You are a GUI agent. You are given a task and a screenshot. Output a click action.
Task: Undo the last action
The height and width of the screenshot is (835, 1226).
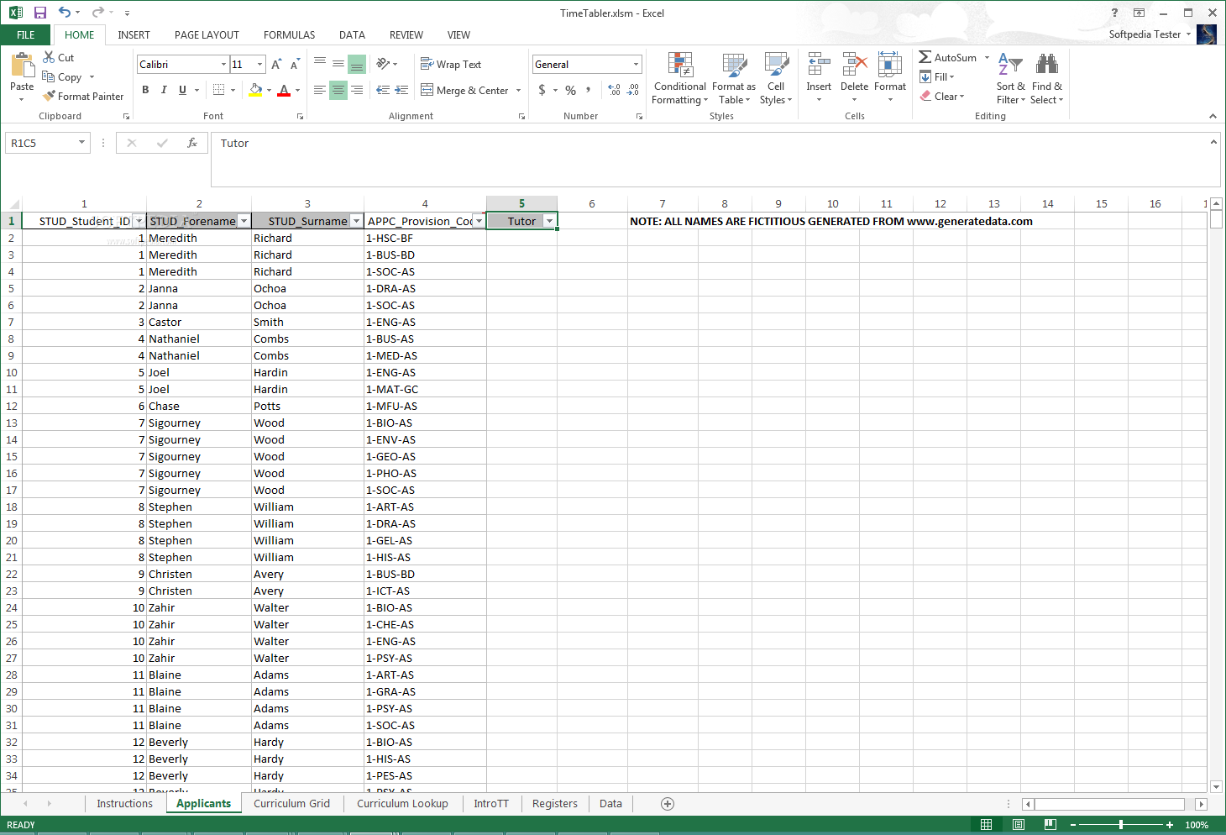click(x=65, y=13)
